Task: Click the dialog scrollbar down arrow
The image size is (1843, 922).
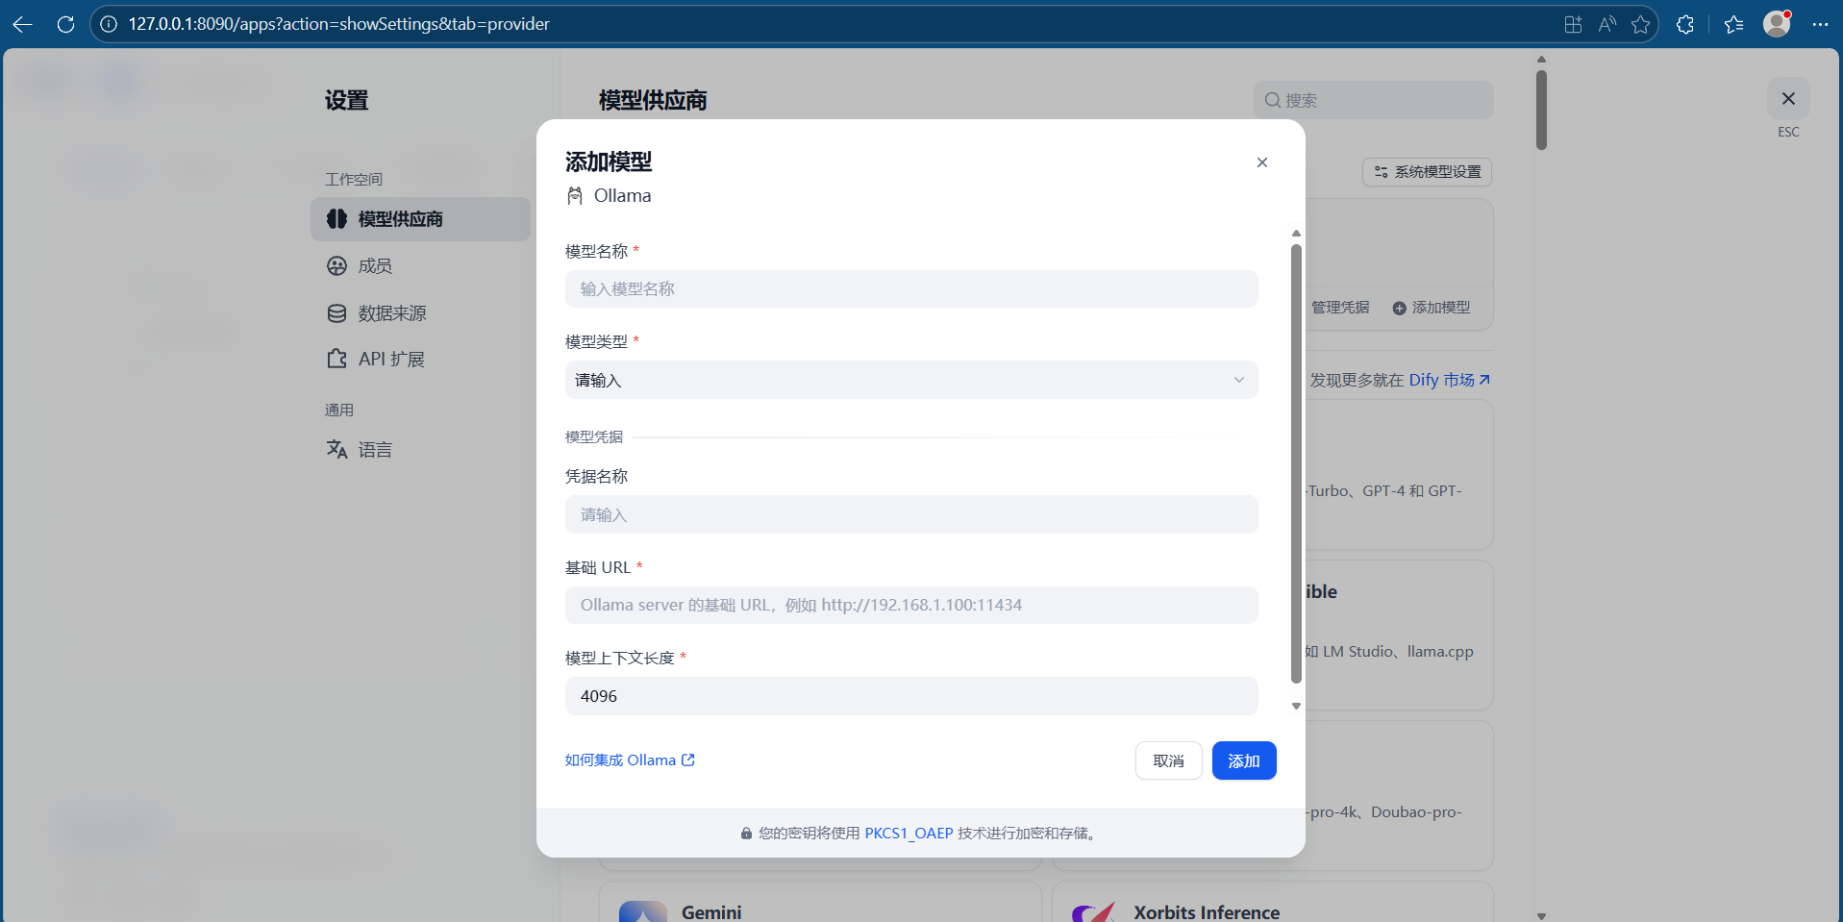Action: coord(1296,707)
